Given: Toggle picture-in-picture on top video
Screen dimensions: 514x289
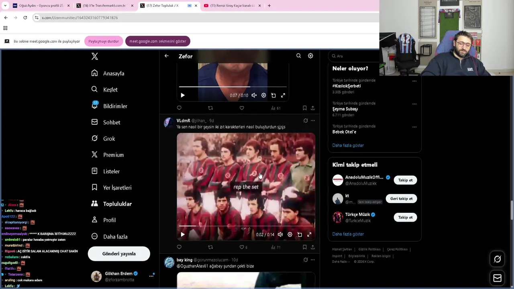Looking at the screenshot, I should click(273, 96).
